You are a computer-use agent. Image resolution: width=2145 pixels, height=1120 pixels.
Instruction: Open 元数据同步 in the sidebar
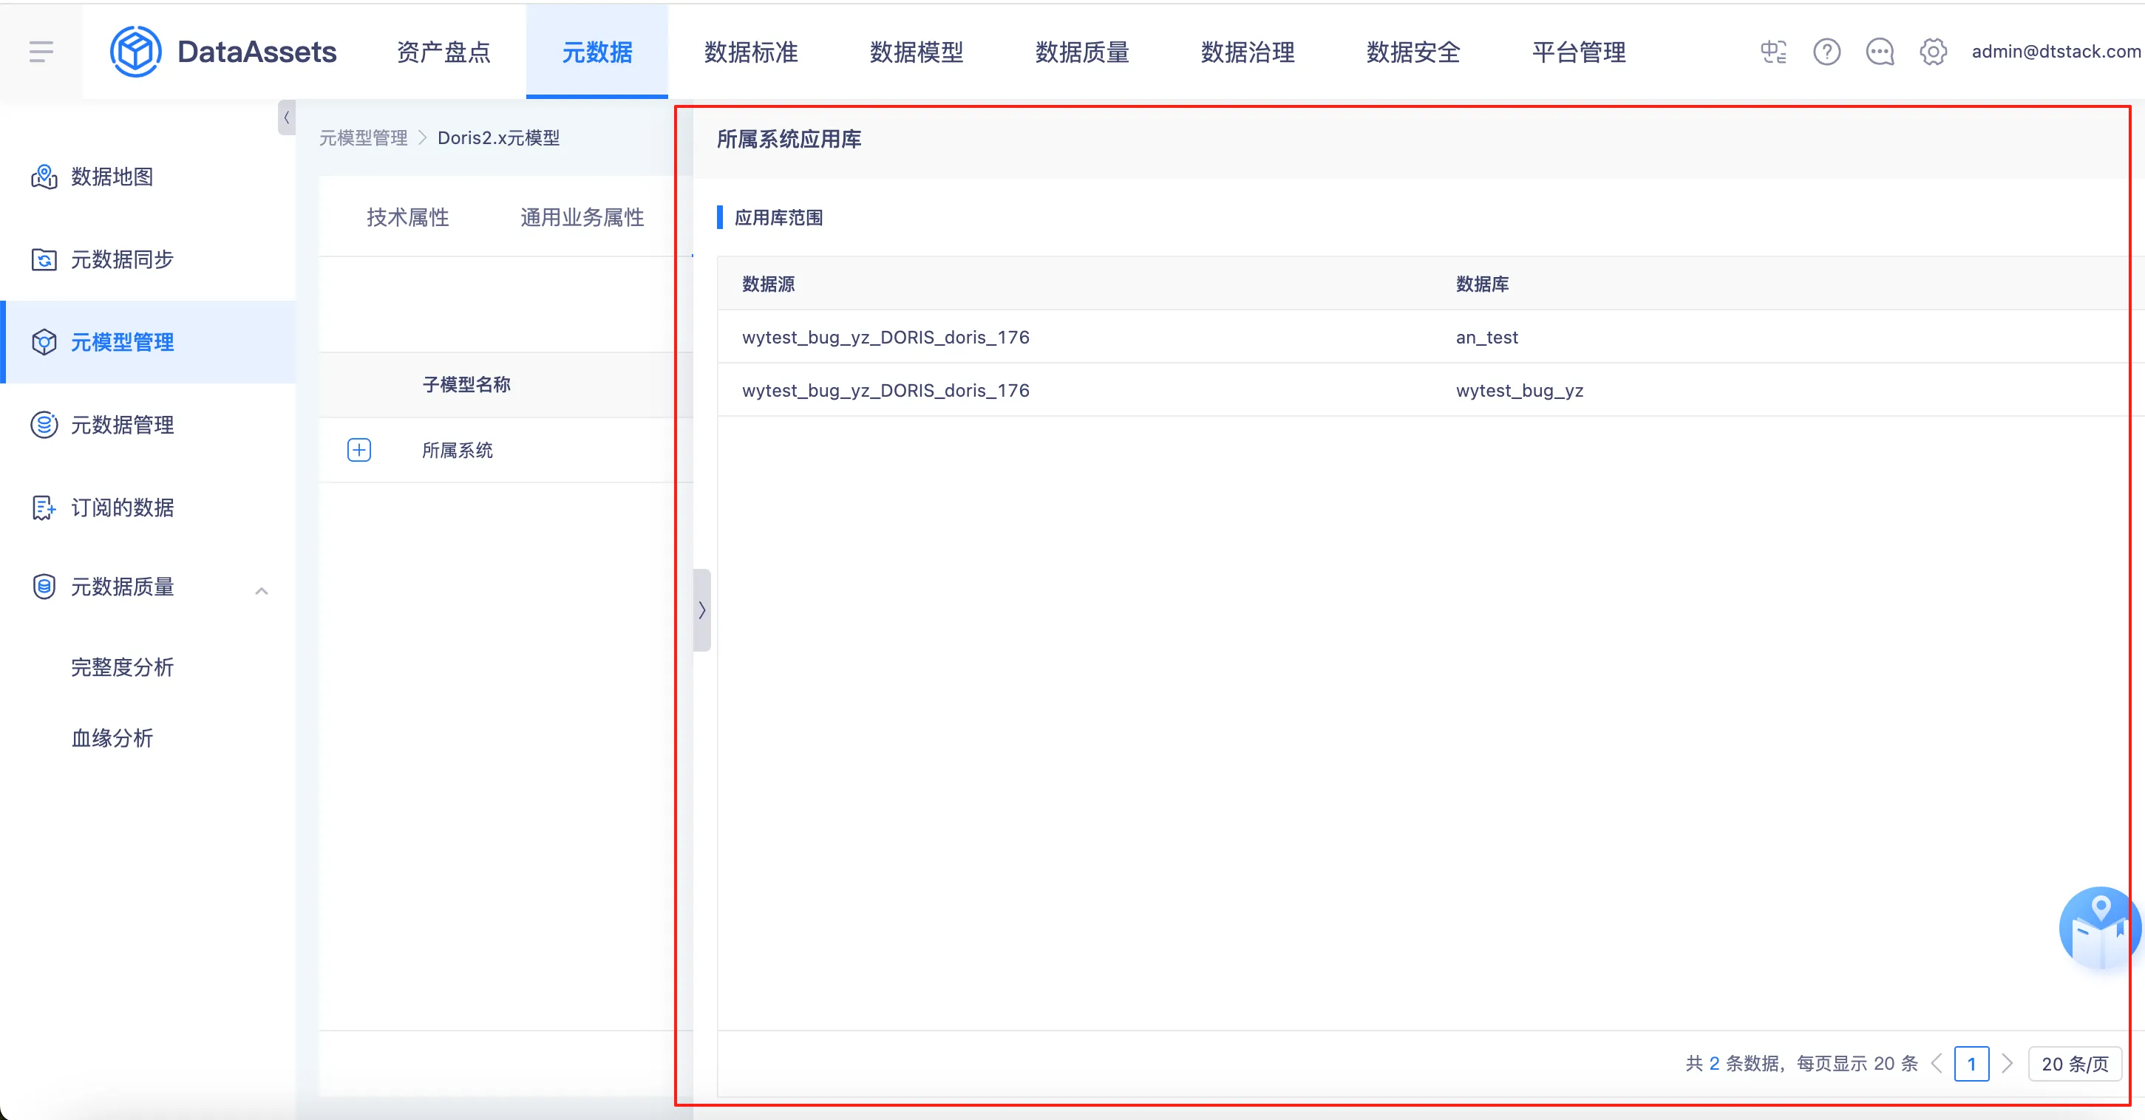(121, 259)
